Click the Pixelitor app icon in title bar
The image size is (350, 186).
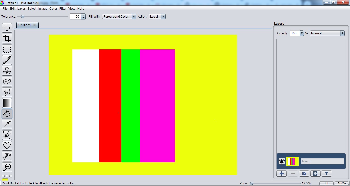2,2
